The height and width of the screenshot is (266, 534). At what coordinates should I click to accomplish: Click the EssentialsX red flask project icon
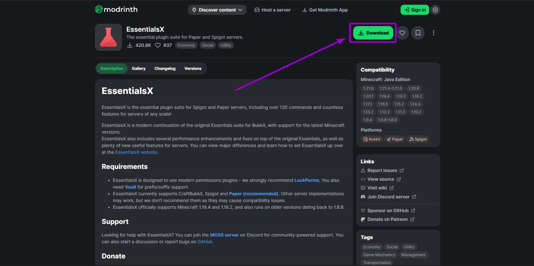108,37
